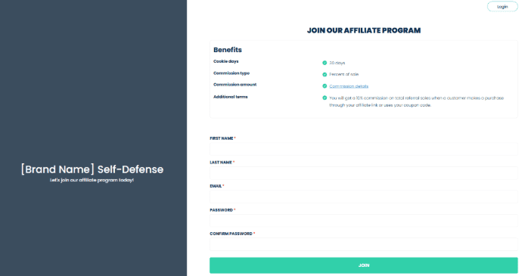Click the check icon beside Commission details
Screen dimensions: 525x276
pos(325,86)
